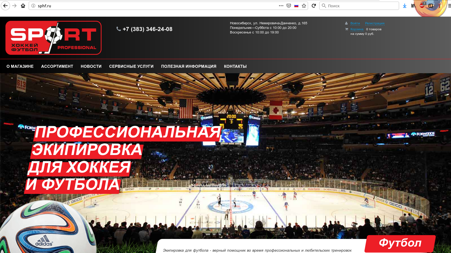Screen dimensions: 451x253
Task: Reload the current page
Action: [x=314, y=6]
